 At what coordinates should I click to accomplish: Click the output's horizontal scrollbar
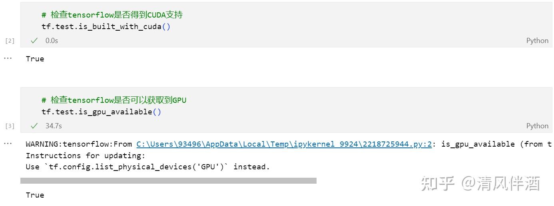click(168, 181)
